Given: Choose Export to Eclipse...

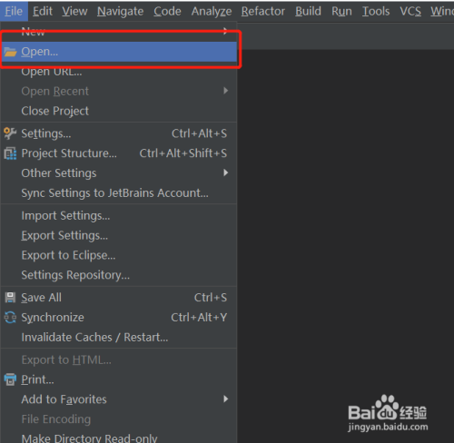Looking at the screenshot, I should [x=119, y=255].
